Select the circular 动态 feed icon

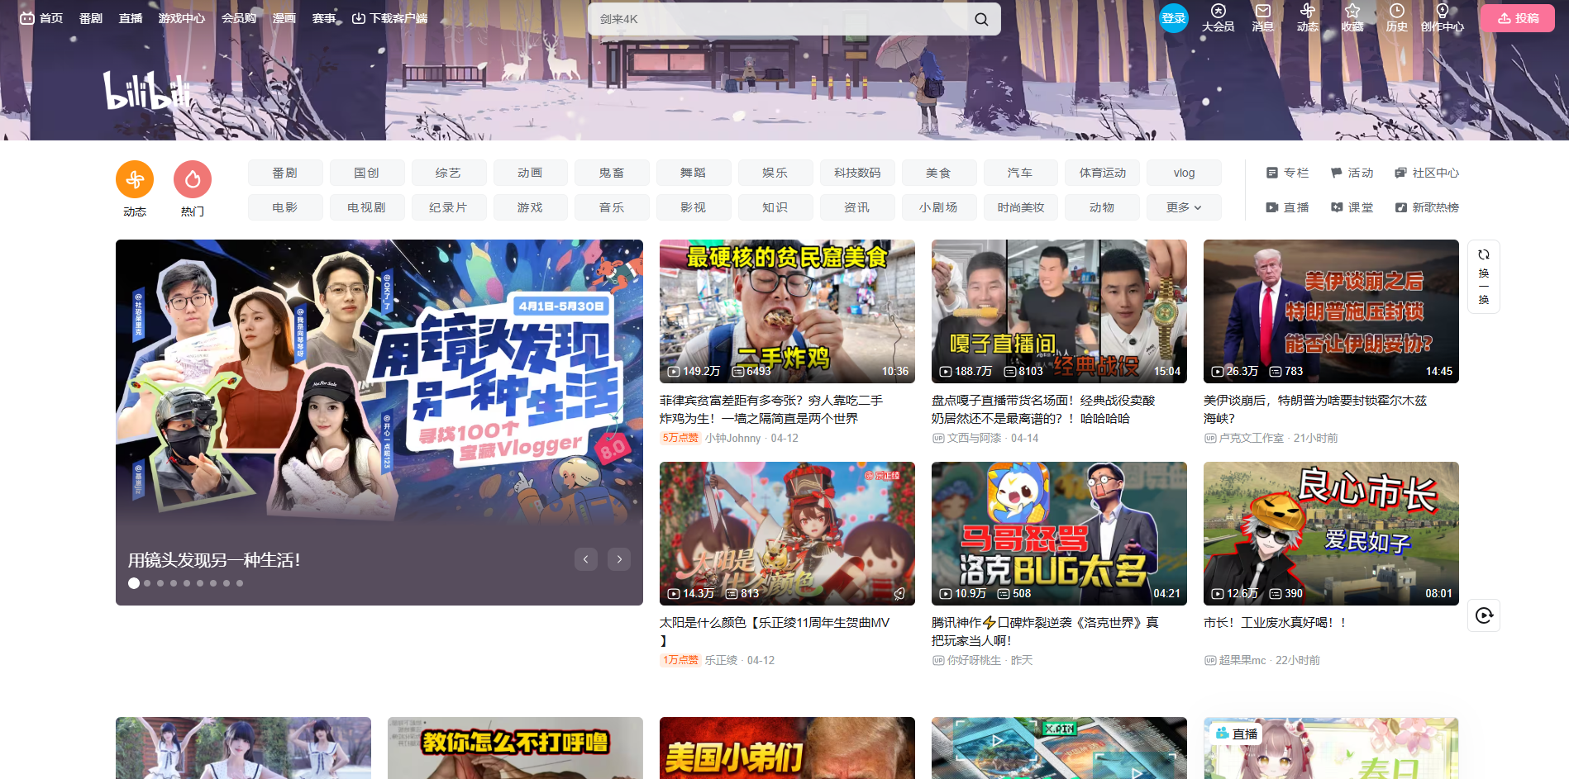[134, 178]
